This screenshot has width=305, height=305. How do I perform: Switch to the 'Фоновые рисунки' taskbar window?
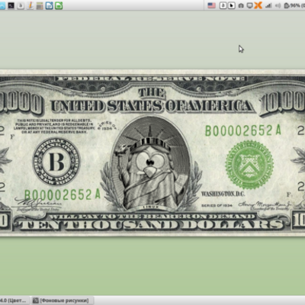[x=63, y=300]
